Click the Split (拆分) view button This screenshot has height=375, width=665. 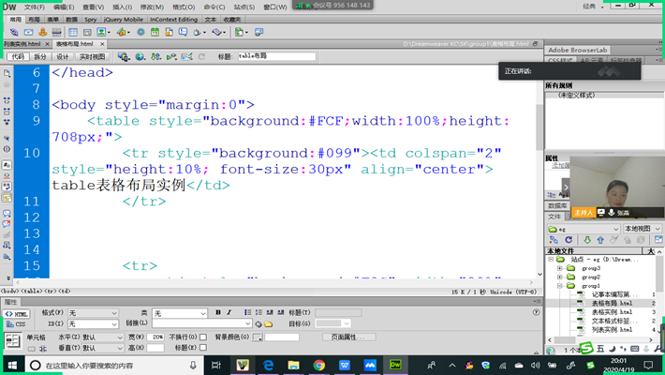pos(39,57)
